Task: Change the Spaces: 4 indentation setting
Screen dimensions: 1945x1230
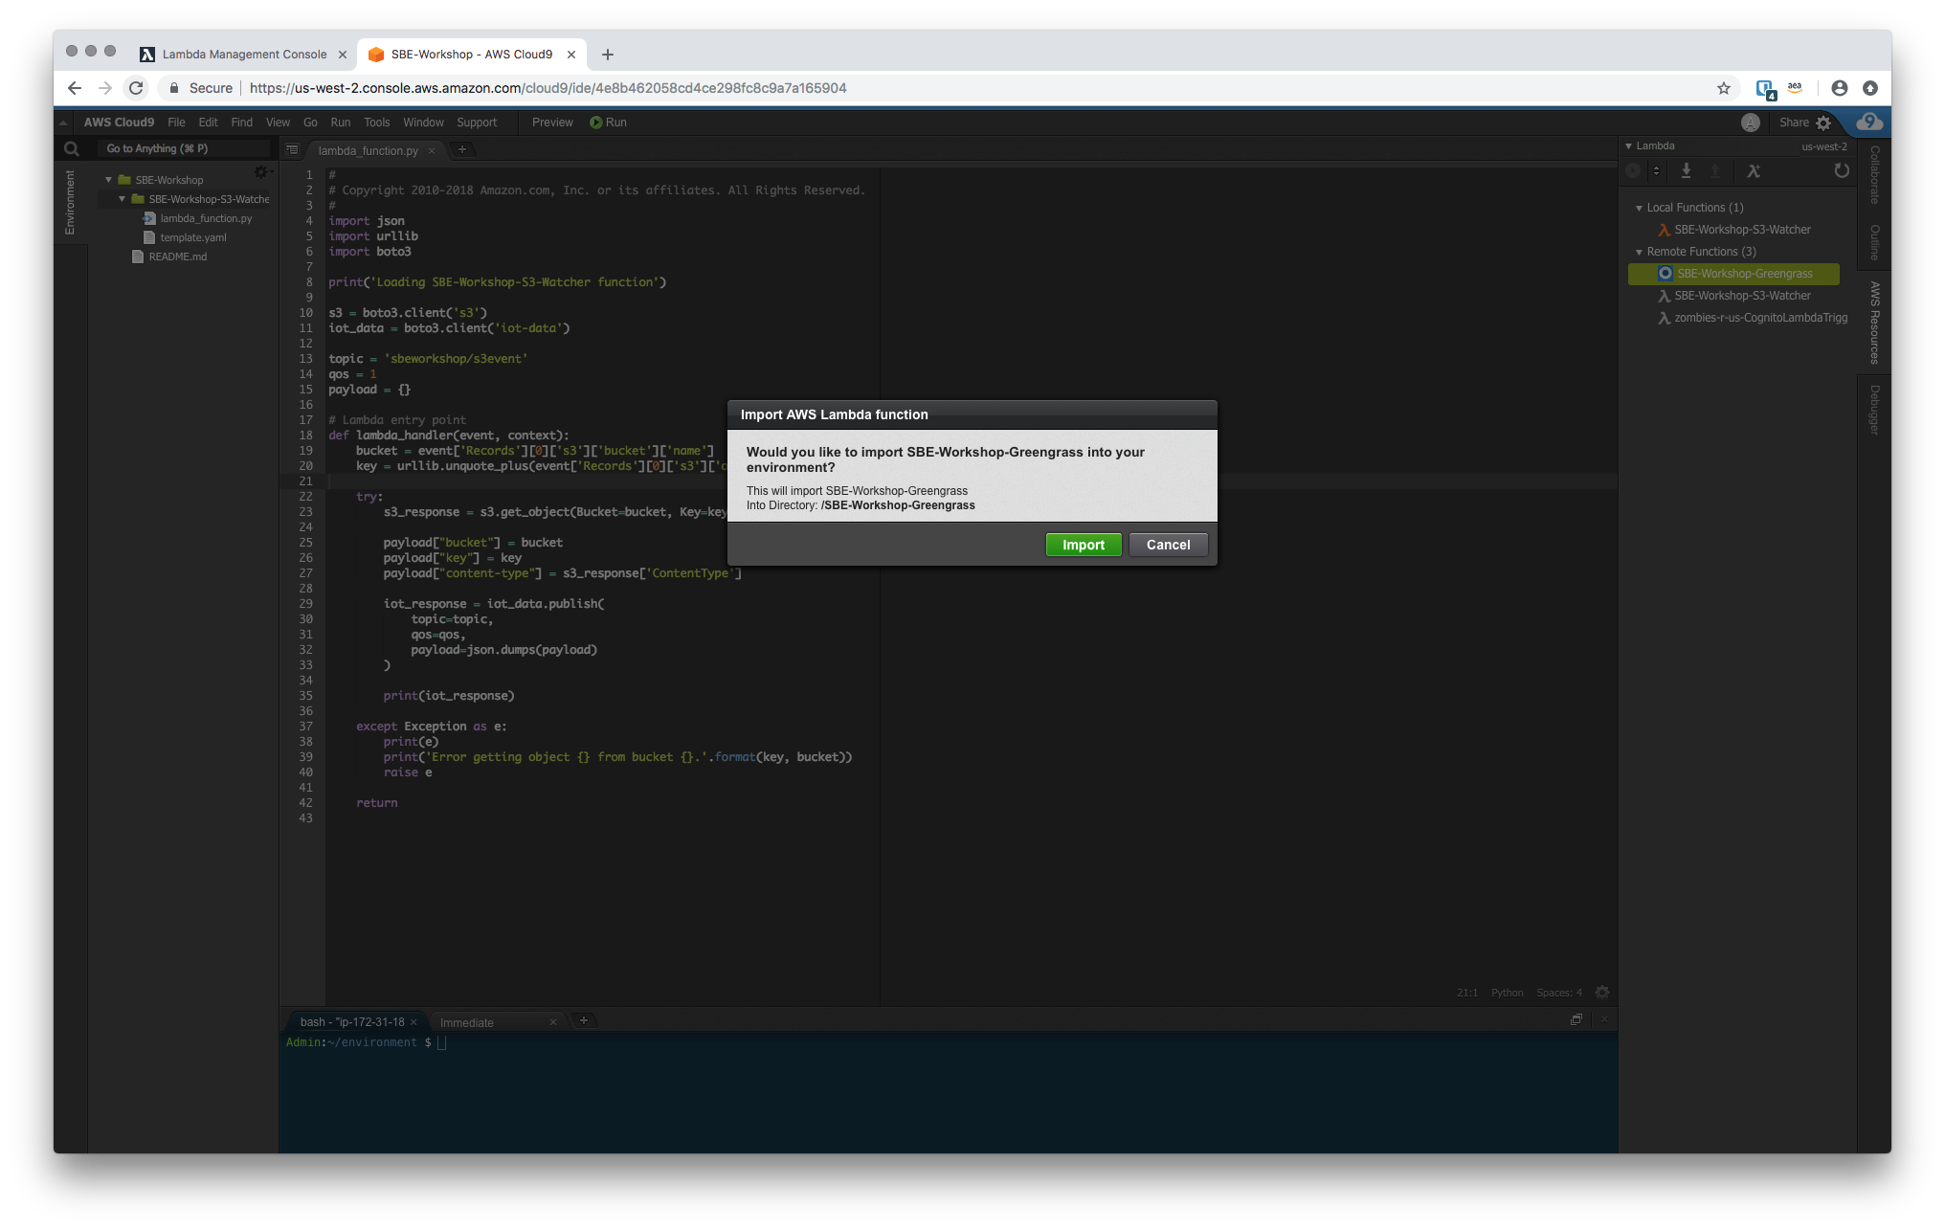Action: coord(1559,993)
